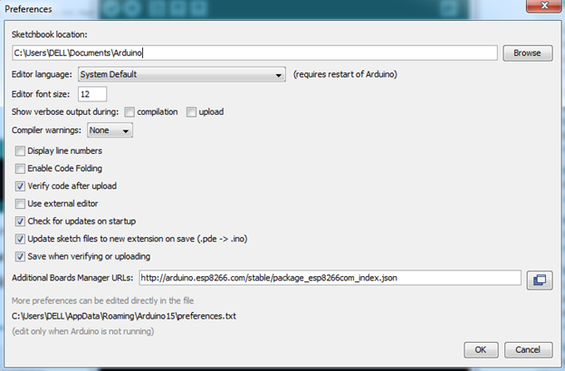Dismiss the dialog with the Cancel button
Screen dimensions: 565x371
click(528, 350)
